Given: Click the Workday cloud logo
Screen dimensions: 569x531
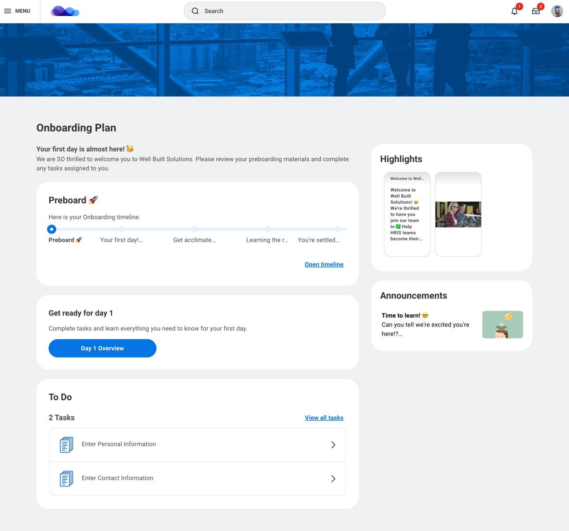Looking at the screenshot, I should click(x=65, y=11).
